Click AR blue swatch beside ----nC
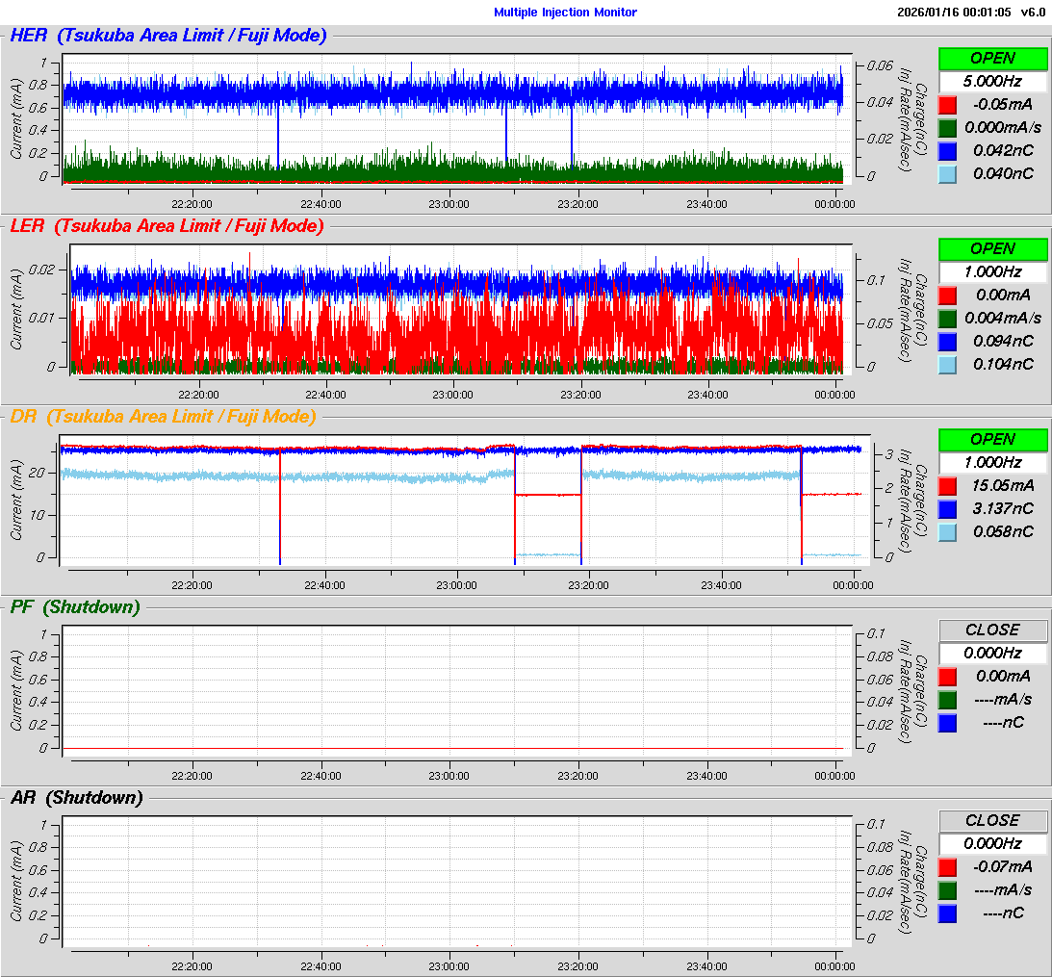 pos(947,913)
